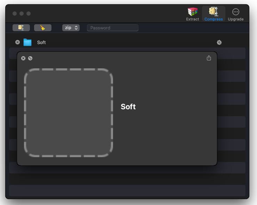
Task: Close the Quick Look preview panel
Action: pos(23,58)
